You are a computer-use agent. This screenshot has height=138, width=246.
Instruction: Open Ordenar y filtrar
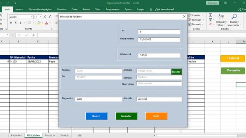(221, 20)
